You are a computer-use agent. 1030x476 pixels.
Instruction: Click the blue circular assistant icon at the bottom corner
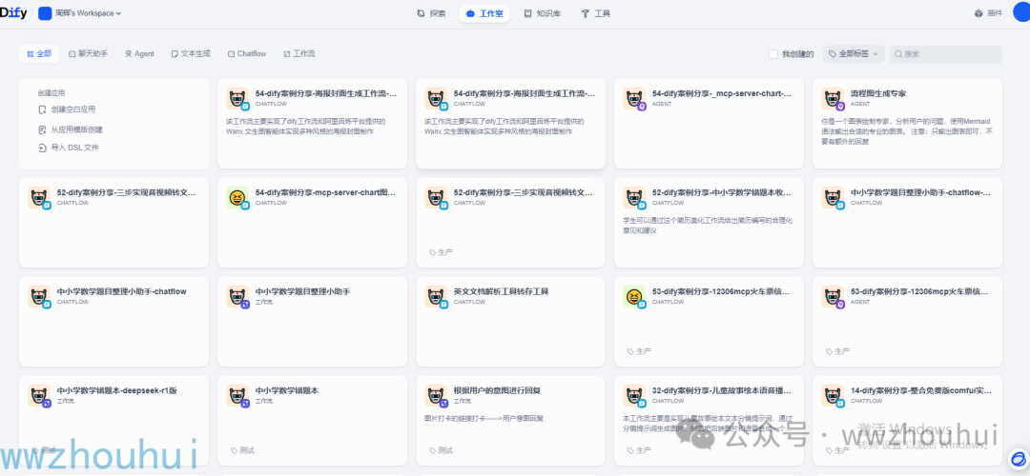point(1019,458)
